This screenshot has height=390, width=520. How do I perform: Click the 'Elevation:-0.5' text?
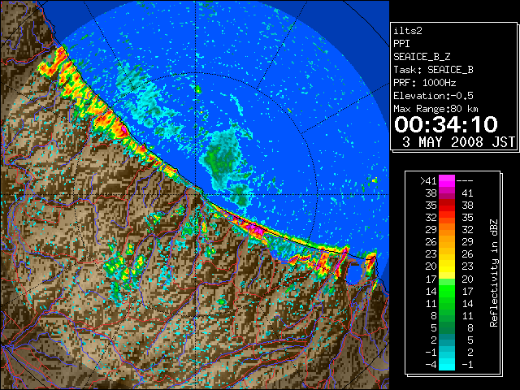[433, 96]
